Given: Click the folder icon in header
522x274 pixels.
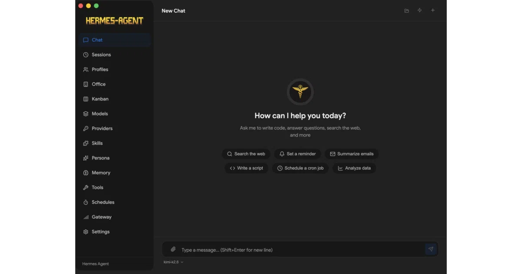Looking at the screenshot, I should click(407, 10).
